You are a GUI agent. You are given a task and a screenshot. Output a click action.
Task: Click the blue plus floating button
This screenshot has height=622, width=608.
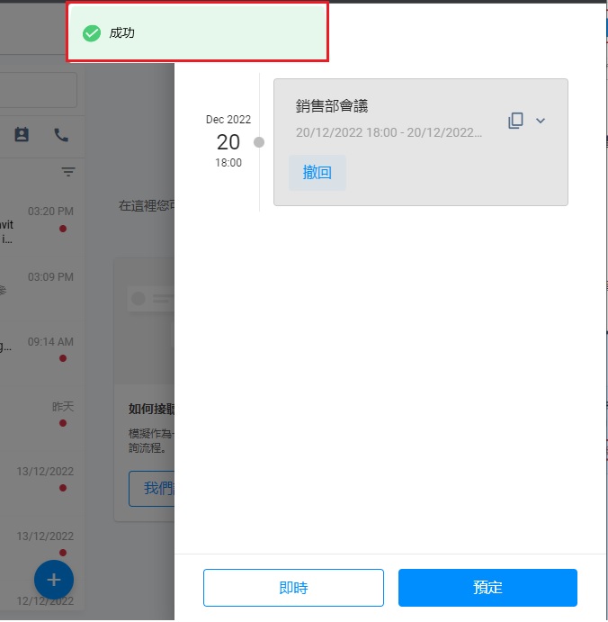(54, 580)
